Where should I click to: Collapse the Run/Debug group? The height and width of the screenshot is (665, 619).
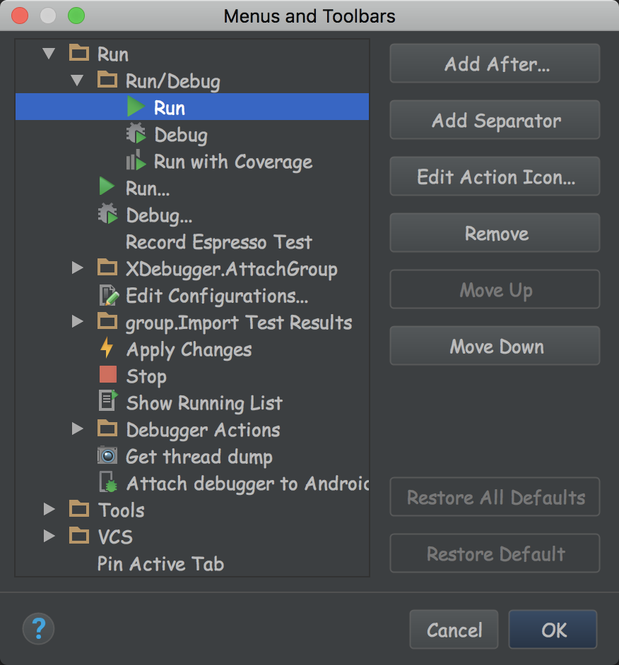click(x=77, y=80)
